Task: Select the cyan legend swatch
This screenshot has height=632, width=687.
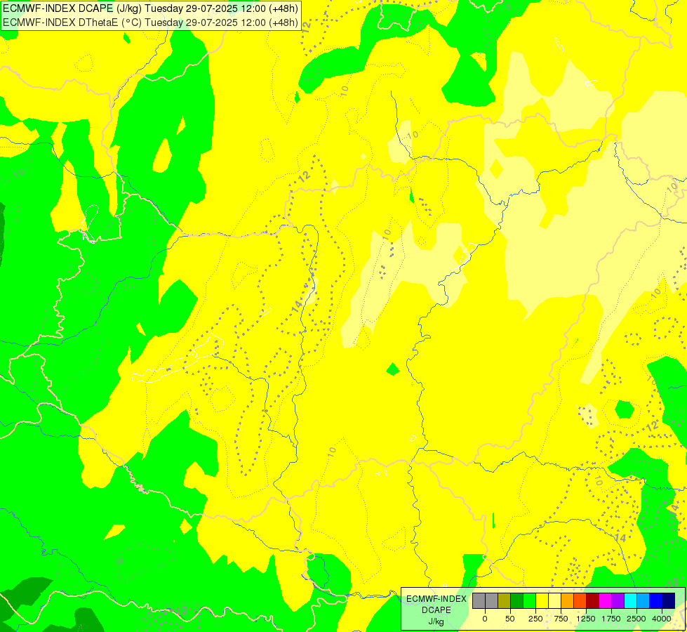Action: 630,601
